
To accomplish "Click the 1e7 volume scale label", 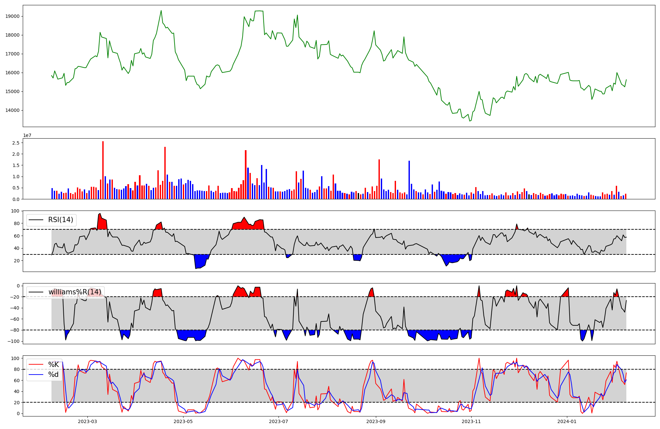I will [x=27, y=135].
